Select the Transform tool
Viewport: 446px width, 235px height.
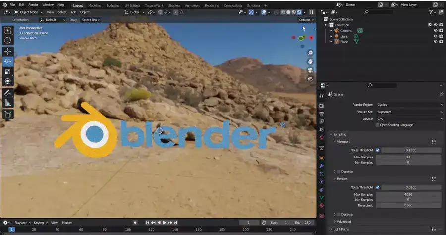pos(8,81)
